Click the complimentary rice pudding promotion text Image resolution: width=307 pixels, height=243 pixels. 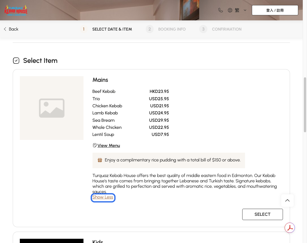tap(173, 160)
